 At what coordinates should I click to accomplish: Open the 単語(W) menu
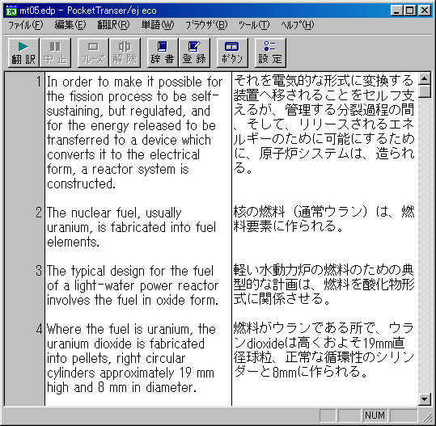point(158,25)
